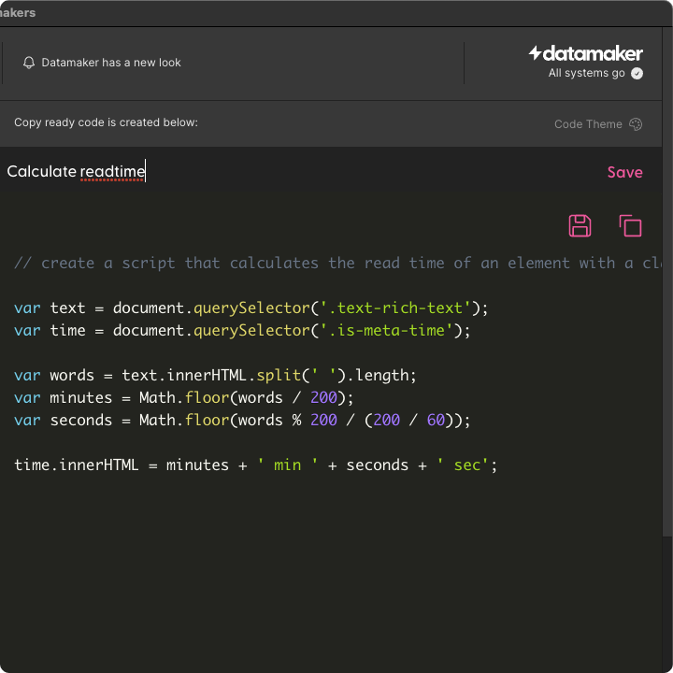Viewport: 673px width, 673px height.
Task: Click the pink save disk icon
Action: [x=580, y=226]
